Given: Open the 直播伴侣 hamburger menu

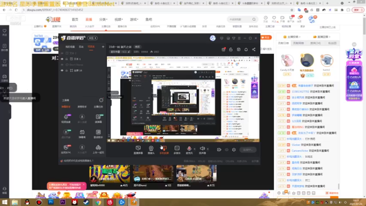Looking at the screenshot, I should click(239, 38).
